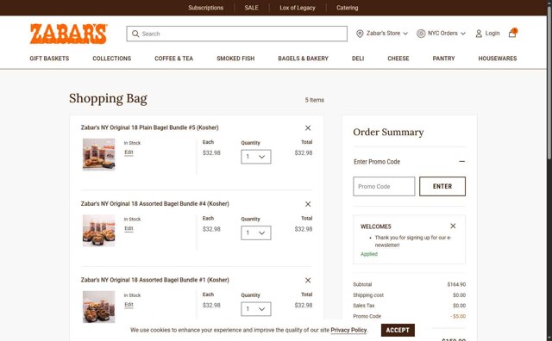The height and width of the screenshot is (341, 552).
Task: Open the Smoked Fish menu
Action: coord(235,59)
